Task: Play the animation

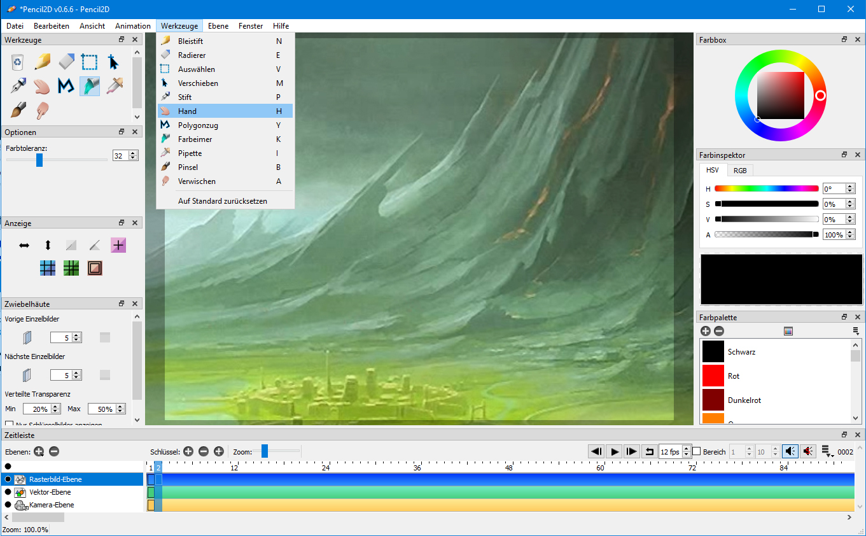Action: [x=614, y=451]
